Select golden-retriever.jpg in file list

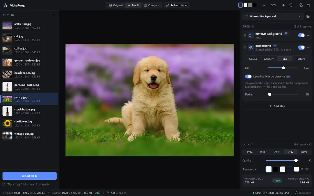[30, 62]
